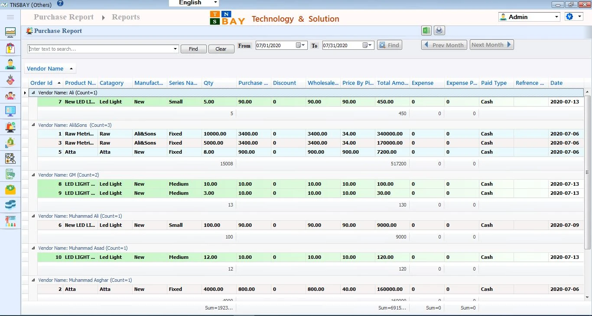Export the report to Excel
Screen dimensions: 592x316
(426, 30)
